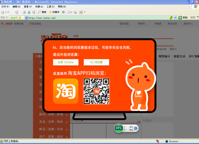
Task: Click the 手机逛淘宝 link
Action: [35, 24]
